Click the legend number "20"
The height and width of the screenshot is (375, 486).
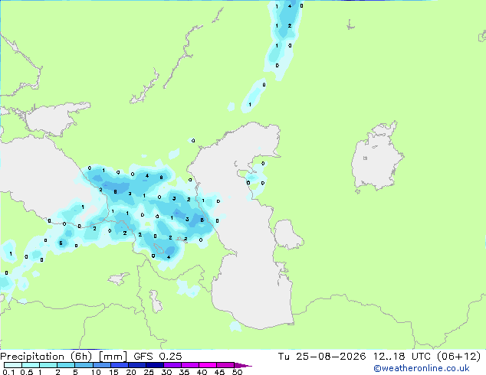click(x=131, y=372)
